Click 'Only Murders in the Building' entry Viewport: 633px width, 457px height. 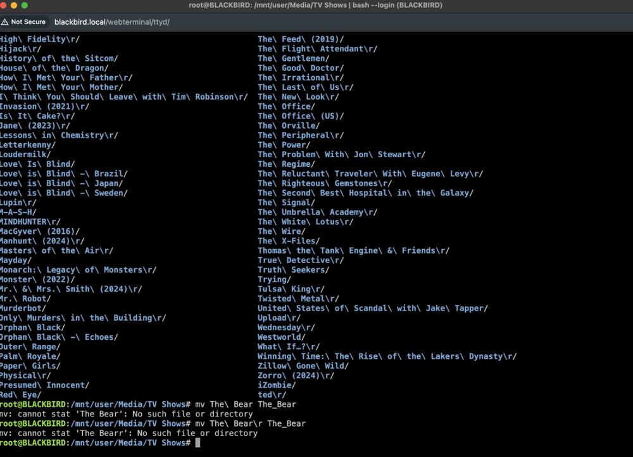pos(83,318)
